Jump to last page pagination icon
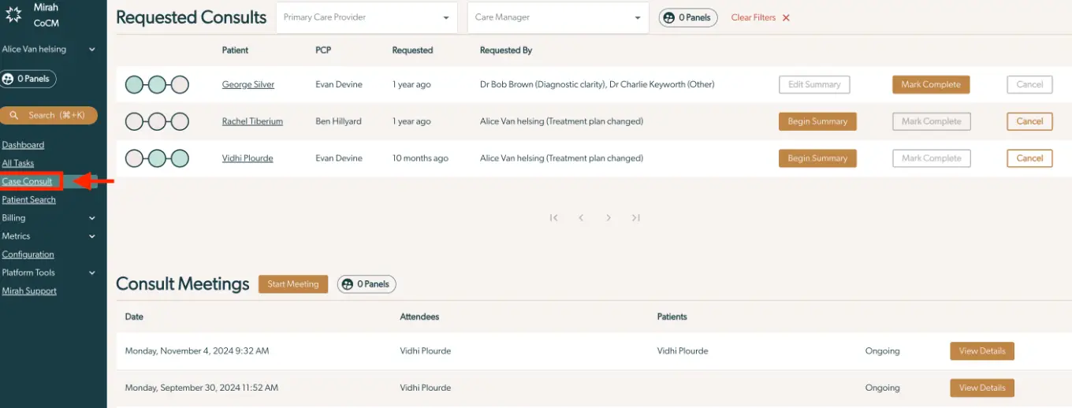 pyautogui.click(x=635, y=218)
